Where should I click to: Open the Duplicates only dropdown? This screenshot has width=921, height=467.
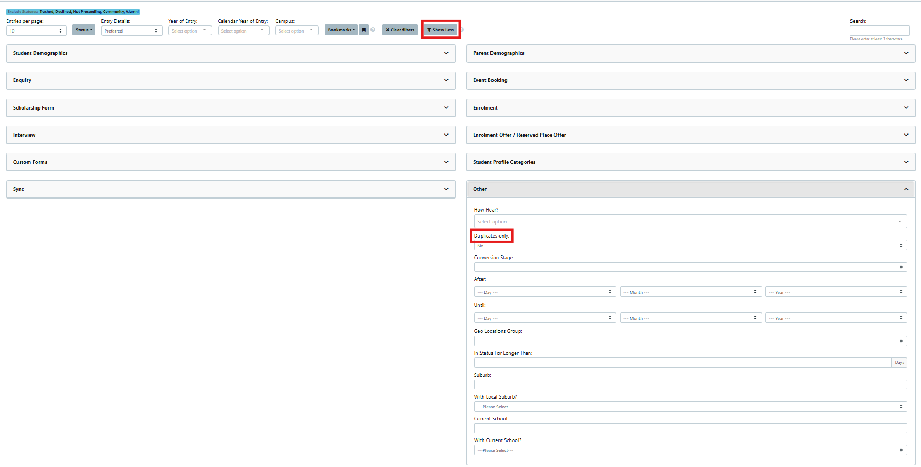tap(690, 246)
